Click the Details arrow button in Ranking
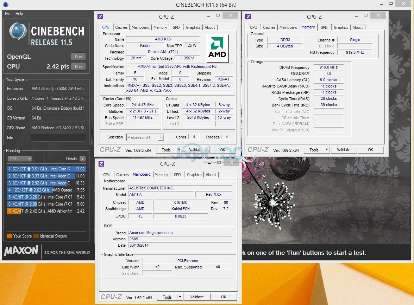Screen dimensions: 414x305 pyautogui.click(x=82, y=159)
